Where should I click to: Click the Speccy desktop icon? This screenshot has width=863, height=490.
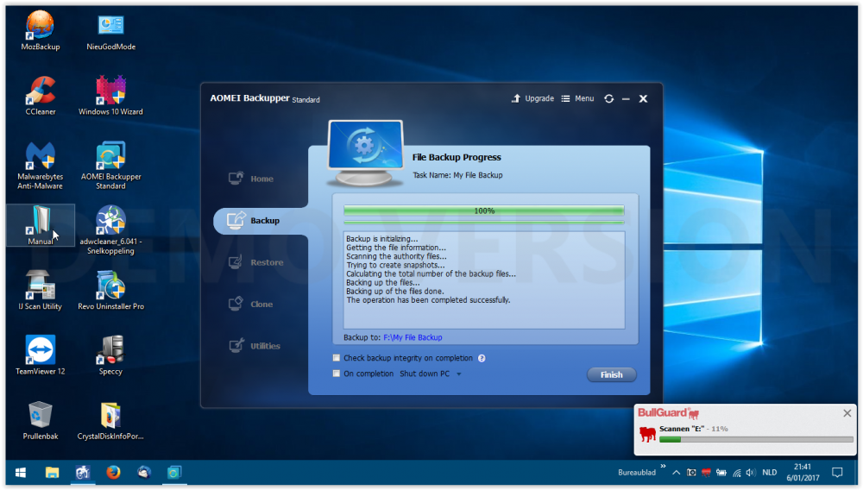pos(110,354)
